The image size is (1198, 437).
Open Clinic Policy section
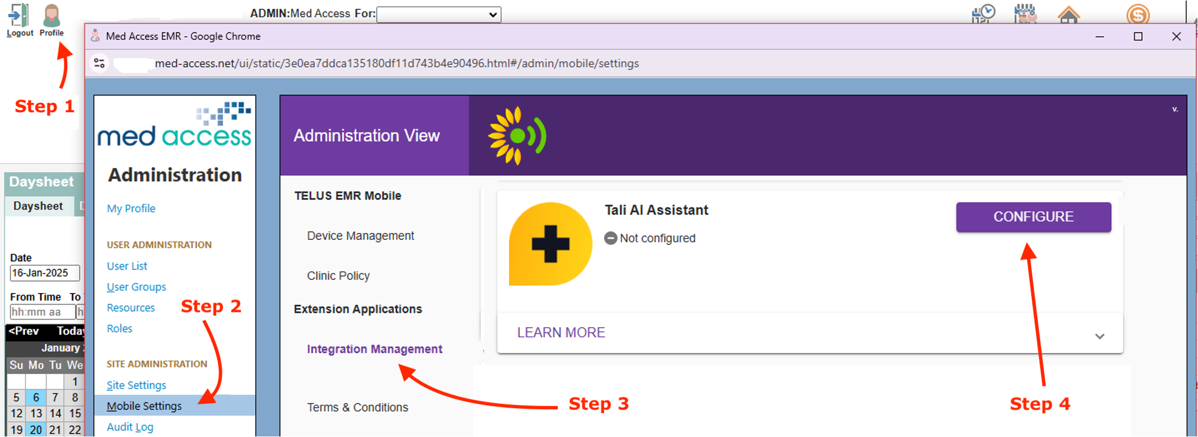click(x=338, y=276)
